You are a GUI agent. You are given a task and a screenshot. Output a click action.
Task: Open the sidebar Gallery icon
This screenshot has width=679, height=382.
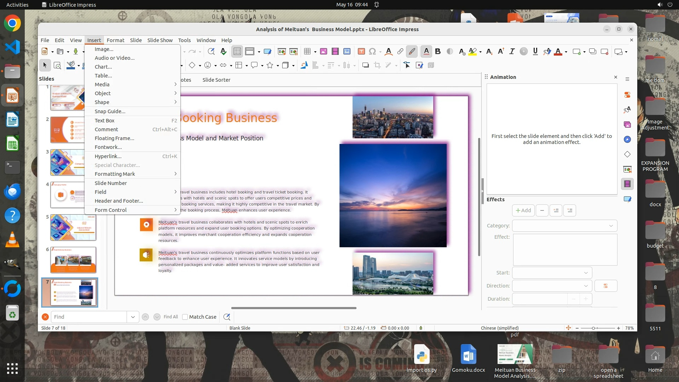(x=627, y=125)
